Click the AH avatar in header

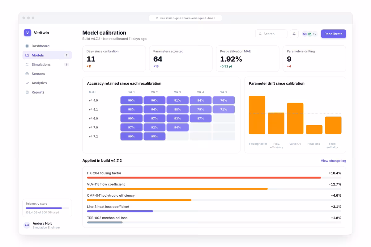(x=305, y=34)
